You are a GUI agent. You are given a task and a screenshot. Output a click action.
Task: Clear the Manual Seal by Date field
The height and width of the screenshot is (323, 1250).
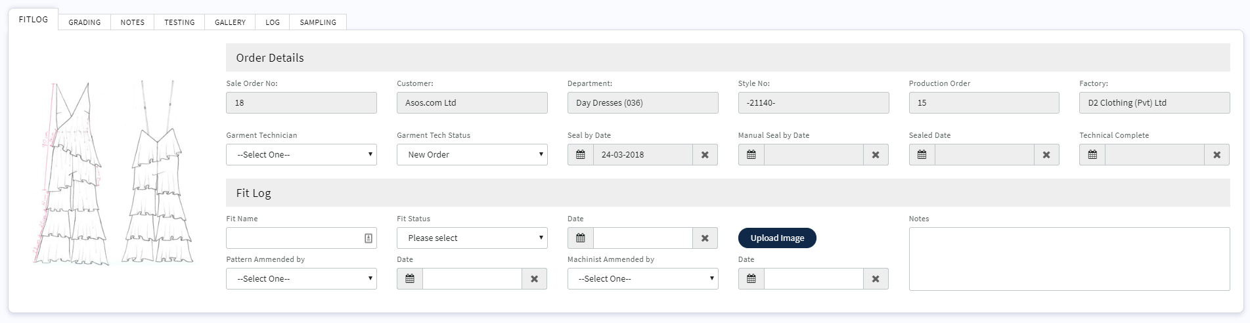[x=876, y=155]
